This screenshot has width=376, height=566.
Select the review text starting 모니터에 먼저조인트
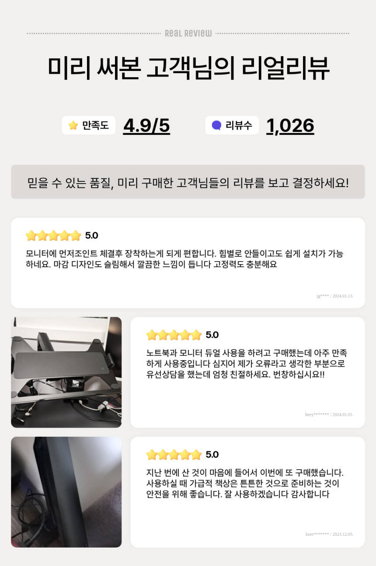click(185, 259)
